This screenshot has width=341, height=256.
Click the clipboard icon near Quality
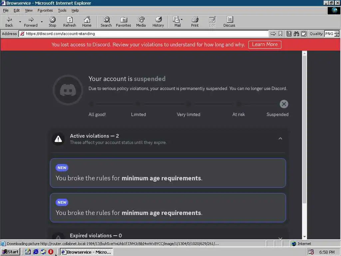pyautogui.click(x=304, y=34)
